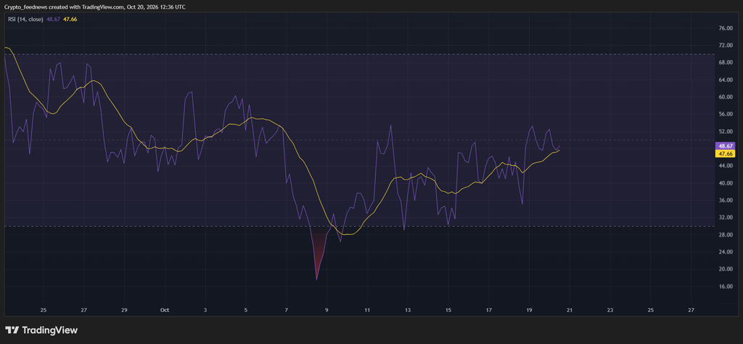The height and width of the screenshot is (344, 743).
Task: Click the 68.00 axis value
Action: coord(726,62)
